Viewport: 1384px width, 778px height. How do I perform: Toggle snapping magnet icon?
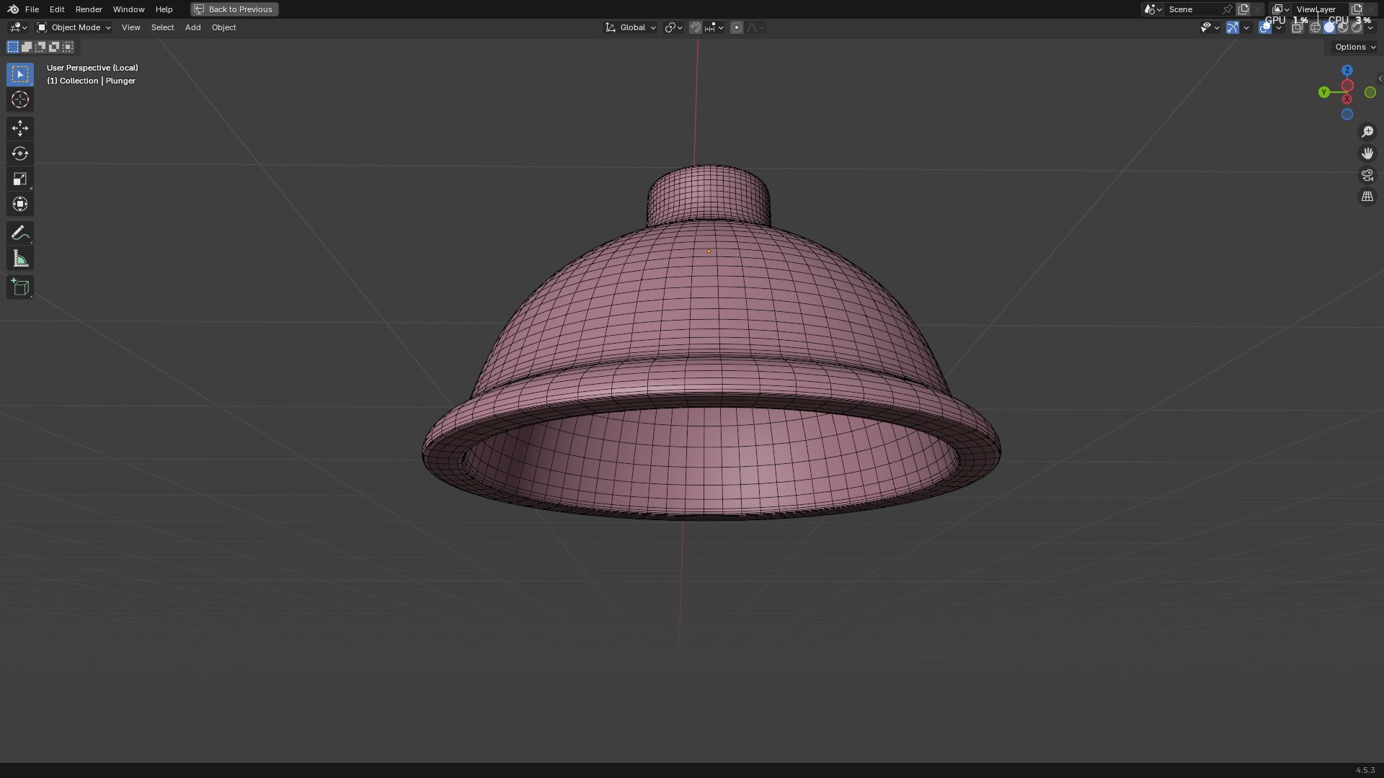click(696, 27)
